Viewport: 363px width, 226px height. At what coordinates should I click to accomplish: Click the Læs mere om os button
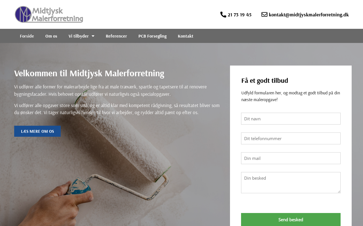tap(37, 131)
